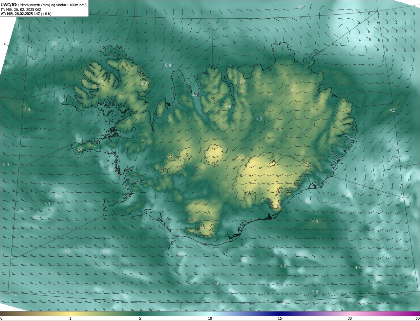The width and height of the screenshot is (420, 321).
Task: Select the 7.1 value in the bottom-left corner
Action: [14, 294]
